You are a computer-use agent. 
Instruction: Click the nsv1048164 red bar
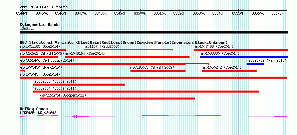127,57
